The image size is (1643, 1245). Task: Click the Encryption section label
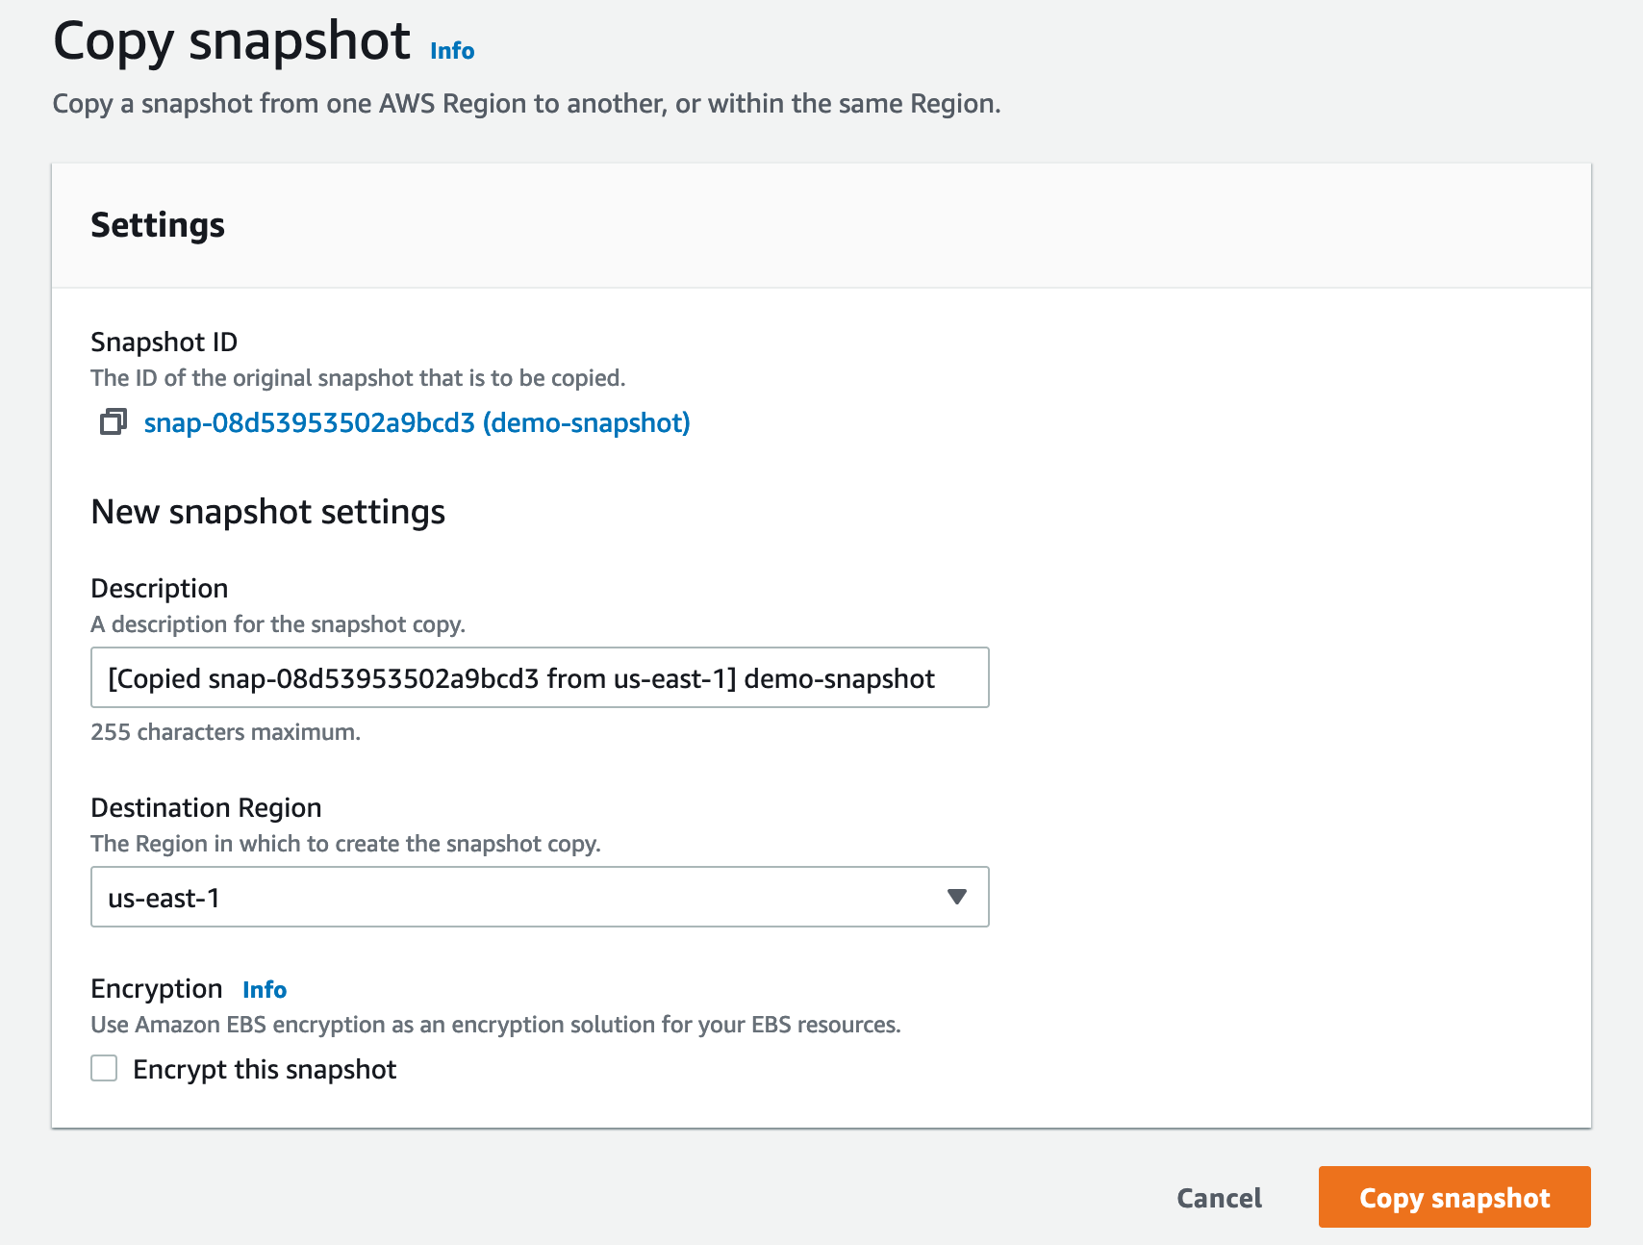(x=156, y=989)
